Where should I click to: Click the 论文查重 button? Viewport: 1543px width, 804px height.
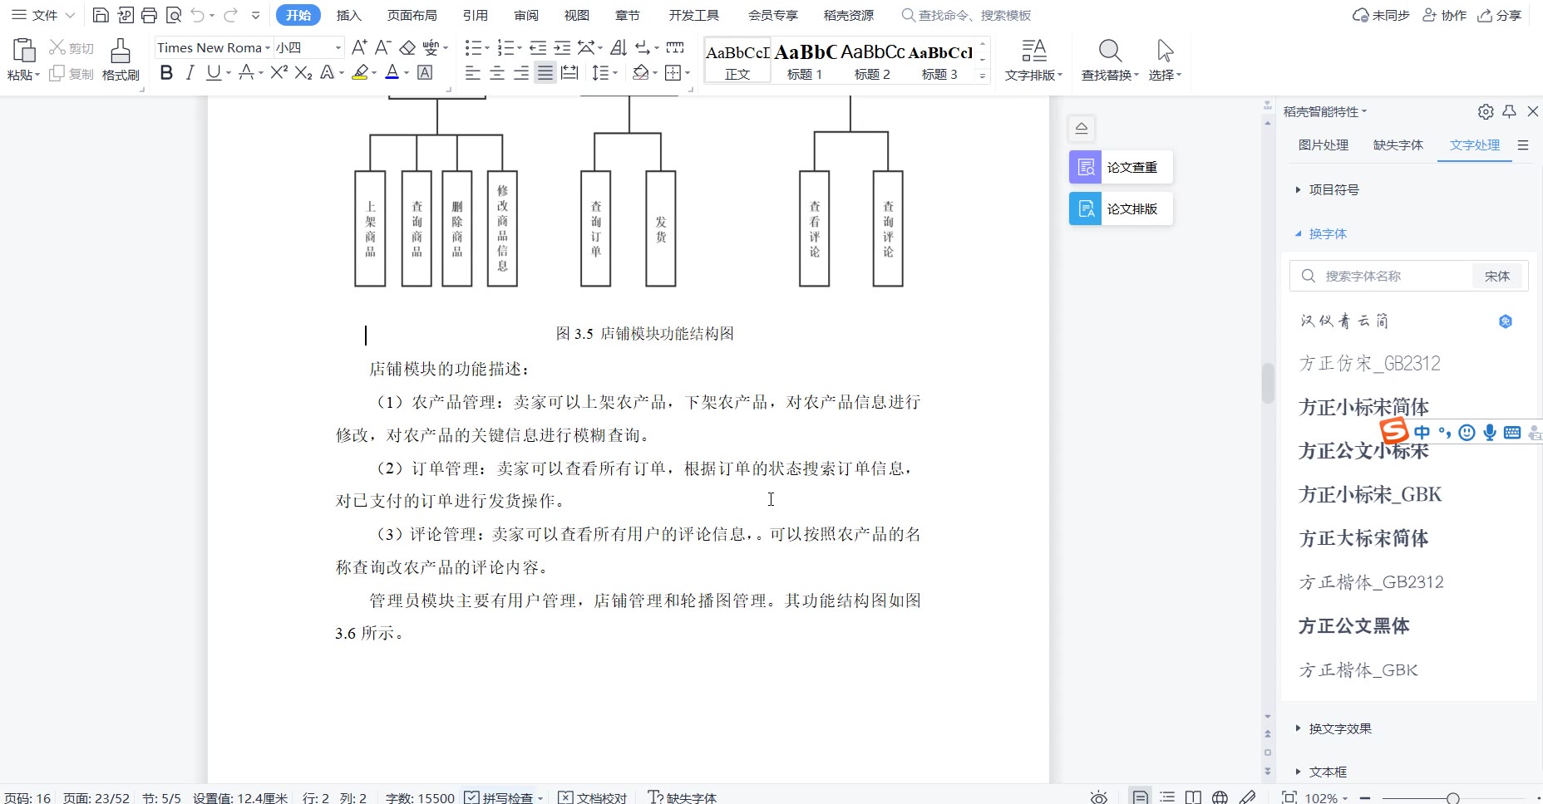(1121, 167)
